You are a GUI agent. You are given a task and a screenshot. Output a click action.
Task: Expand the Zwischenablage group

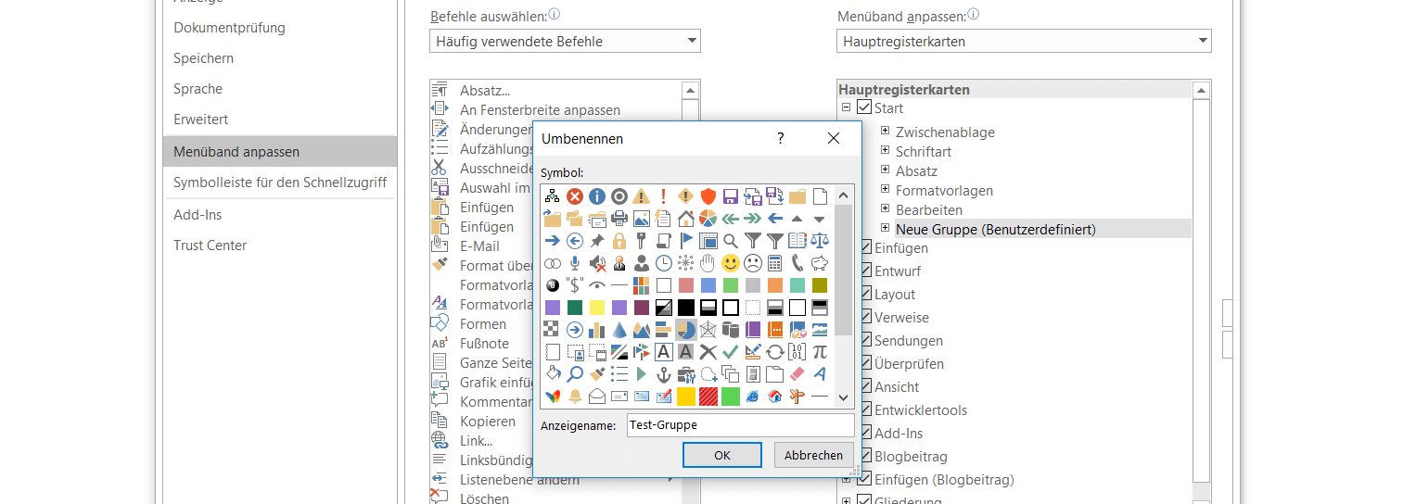pos(885,132)
